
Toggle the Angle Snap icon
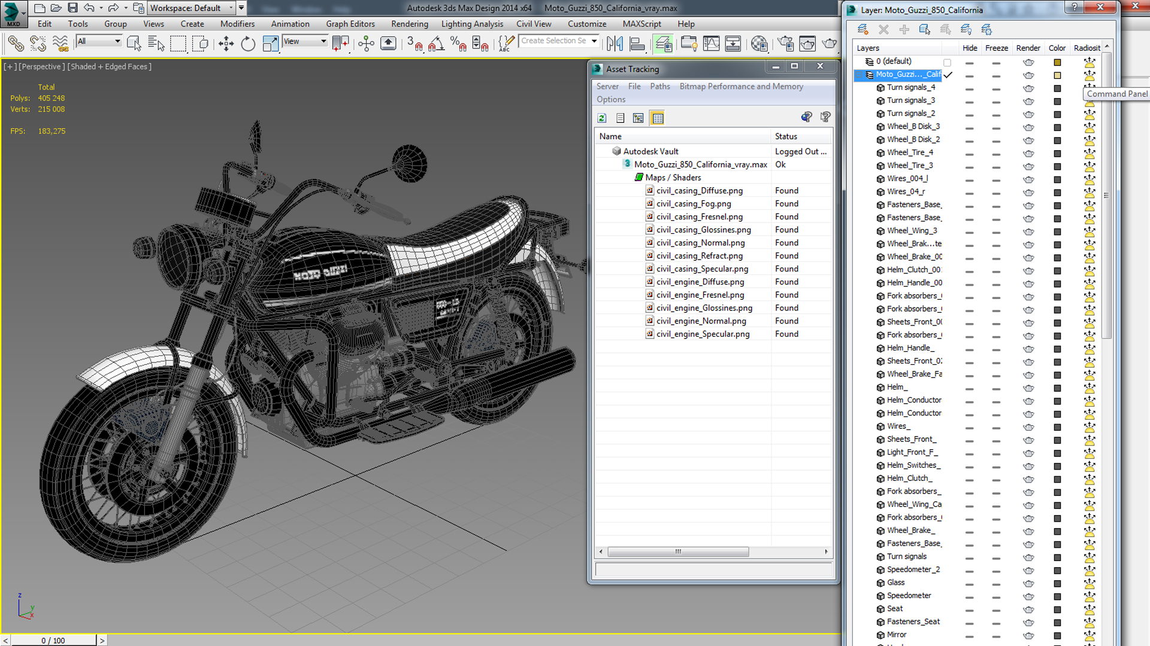pos(436,43)
